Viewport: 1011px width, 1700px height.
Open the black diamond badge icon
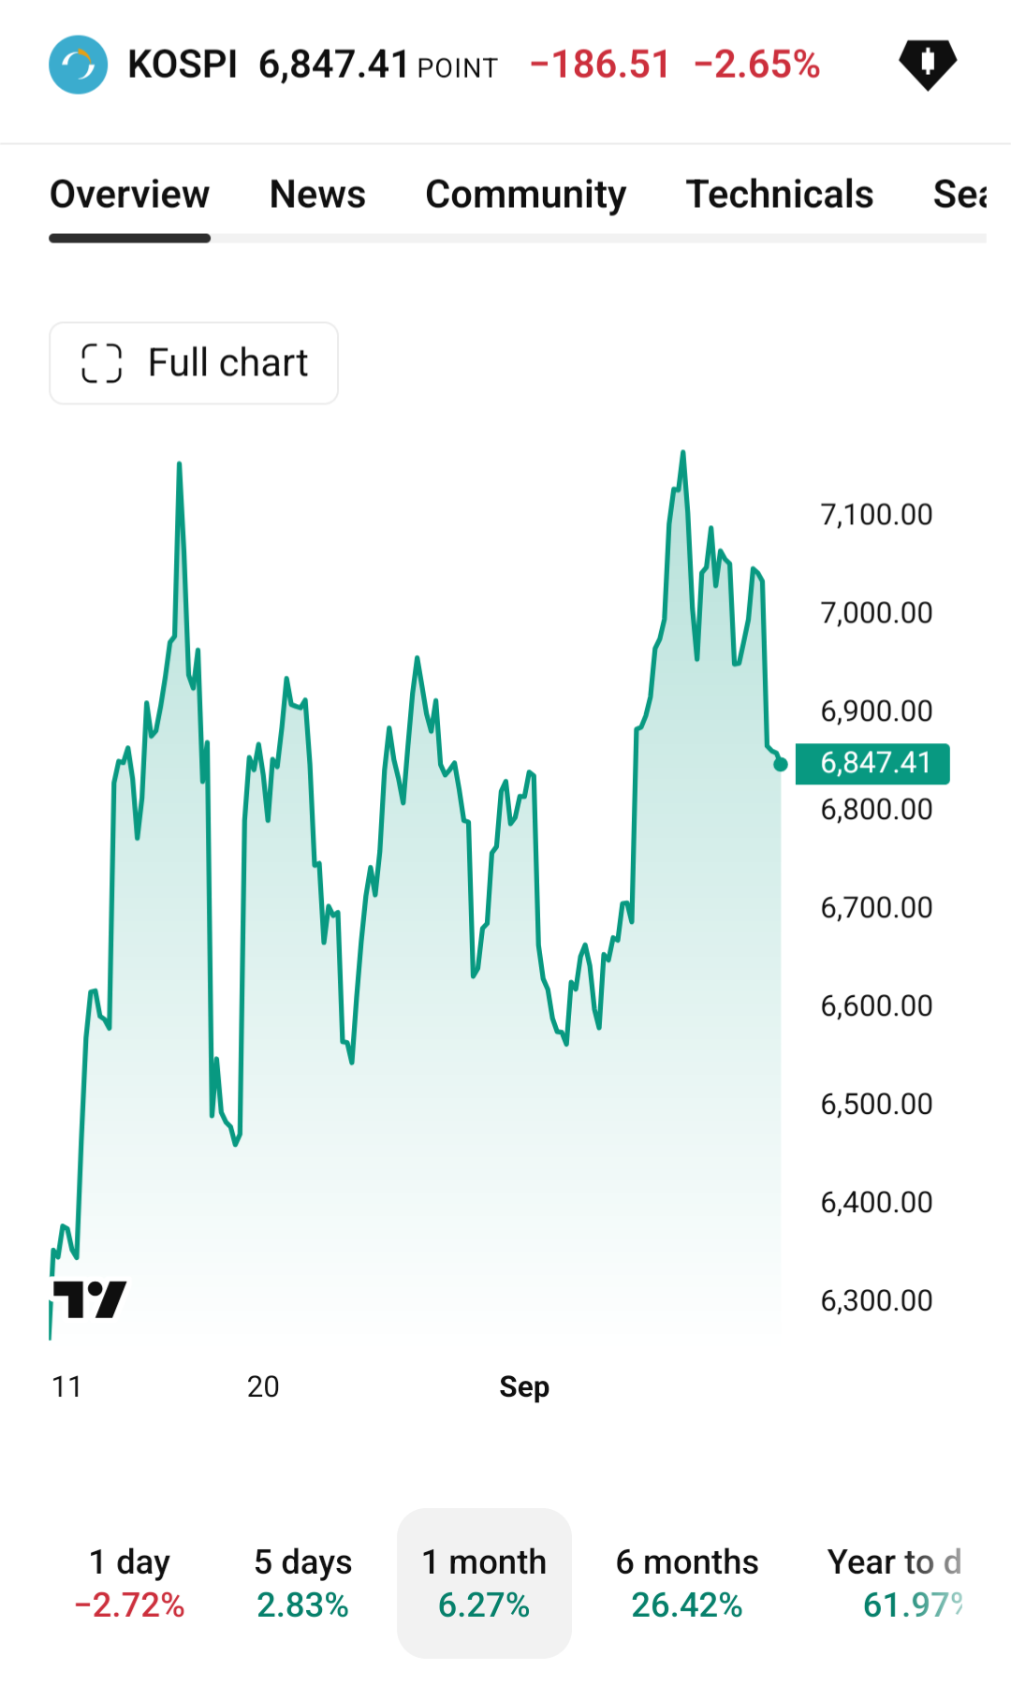928,65
